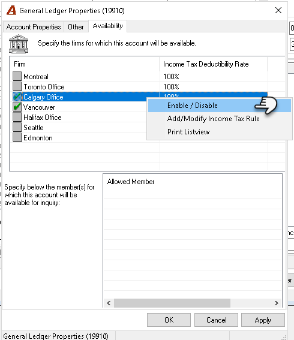The image size is (294, 340).
Task: Choose Enable / Disable from context menu
Action: point(220,106)
